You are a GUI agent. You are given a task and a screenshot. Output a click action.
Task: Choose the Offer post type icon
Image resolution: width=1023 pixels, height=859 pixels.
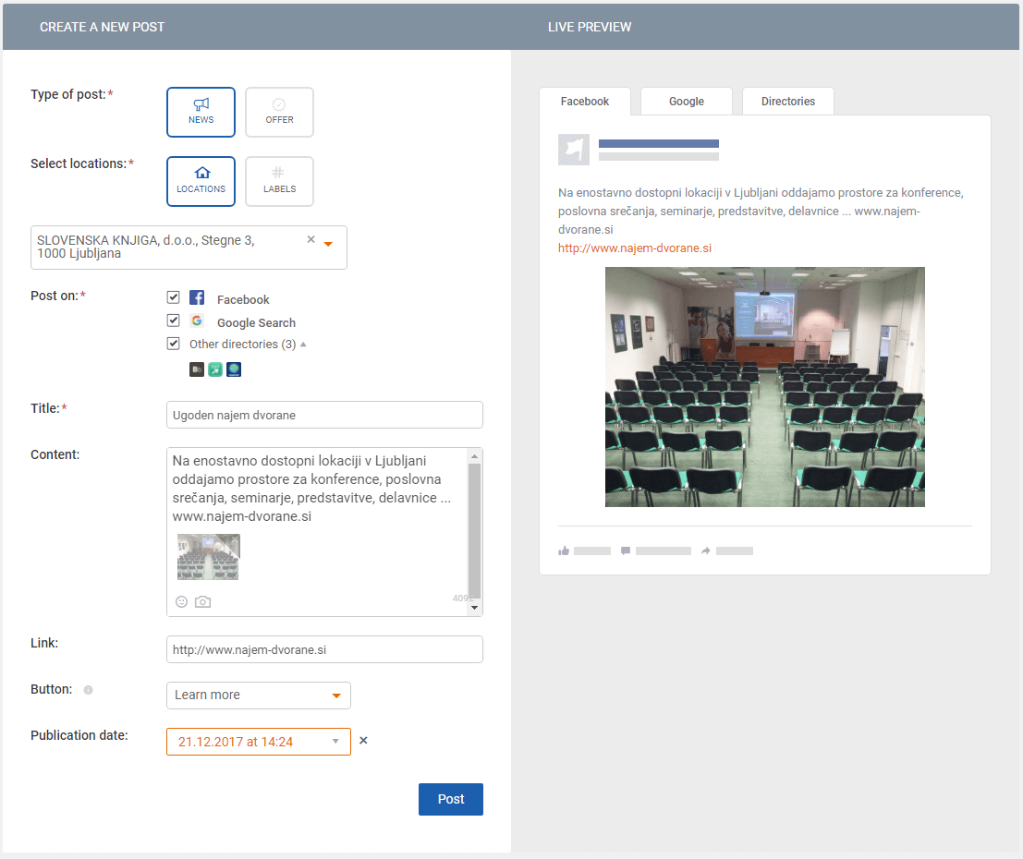pos(279,105)
